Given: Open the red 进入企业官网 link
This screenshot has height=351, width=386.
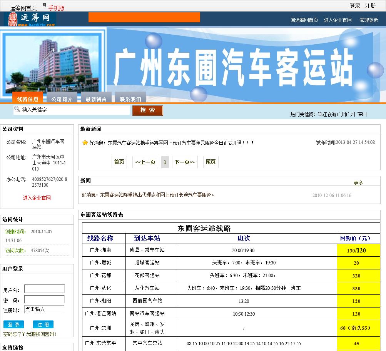Looking at the screenshot, I should coord(37,198).
